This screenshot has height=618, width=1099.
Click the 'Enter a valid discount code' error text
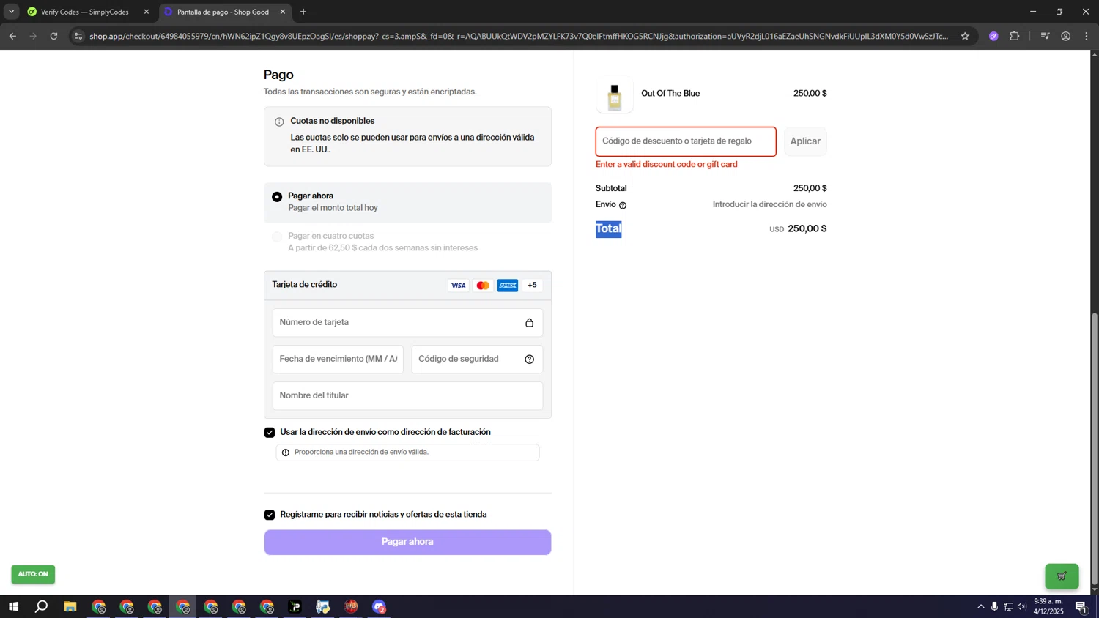coord(667,165)
